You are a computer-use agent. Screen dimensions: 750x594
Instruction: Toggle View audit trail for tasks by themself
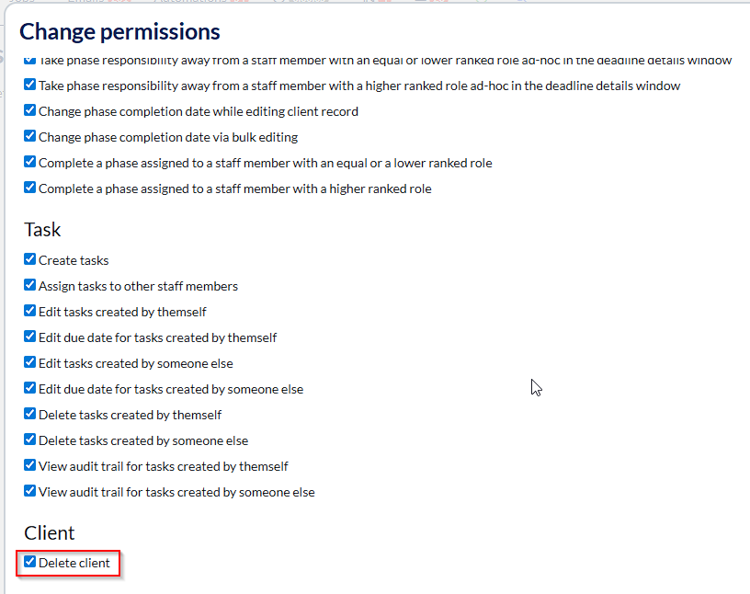30,465
